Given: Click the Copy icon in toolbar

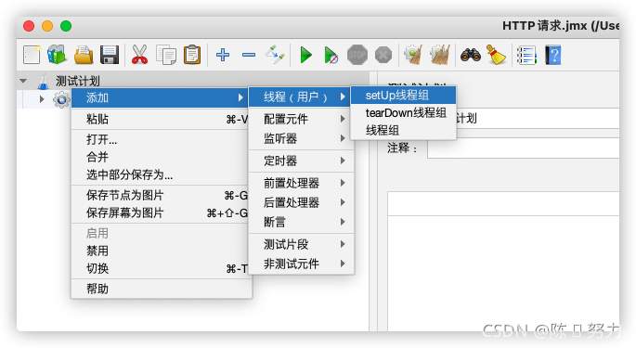Looking at the screenshot, I should coord(166,55).
